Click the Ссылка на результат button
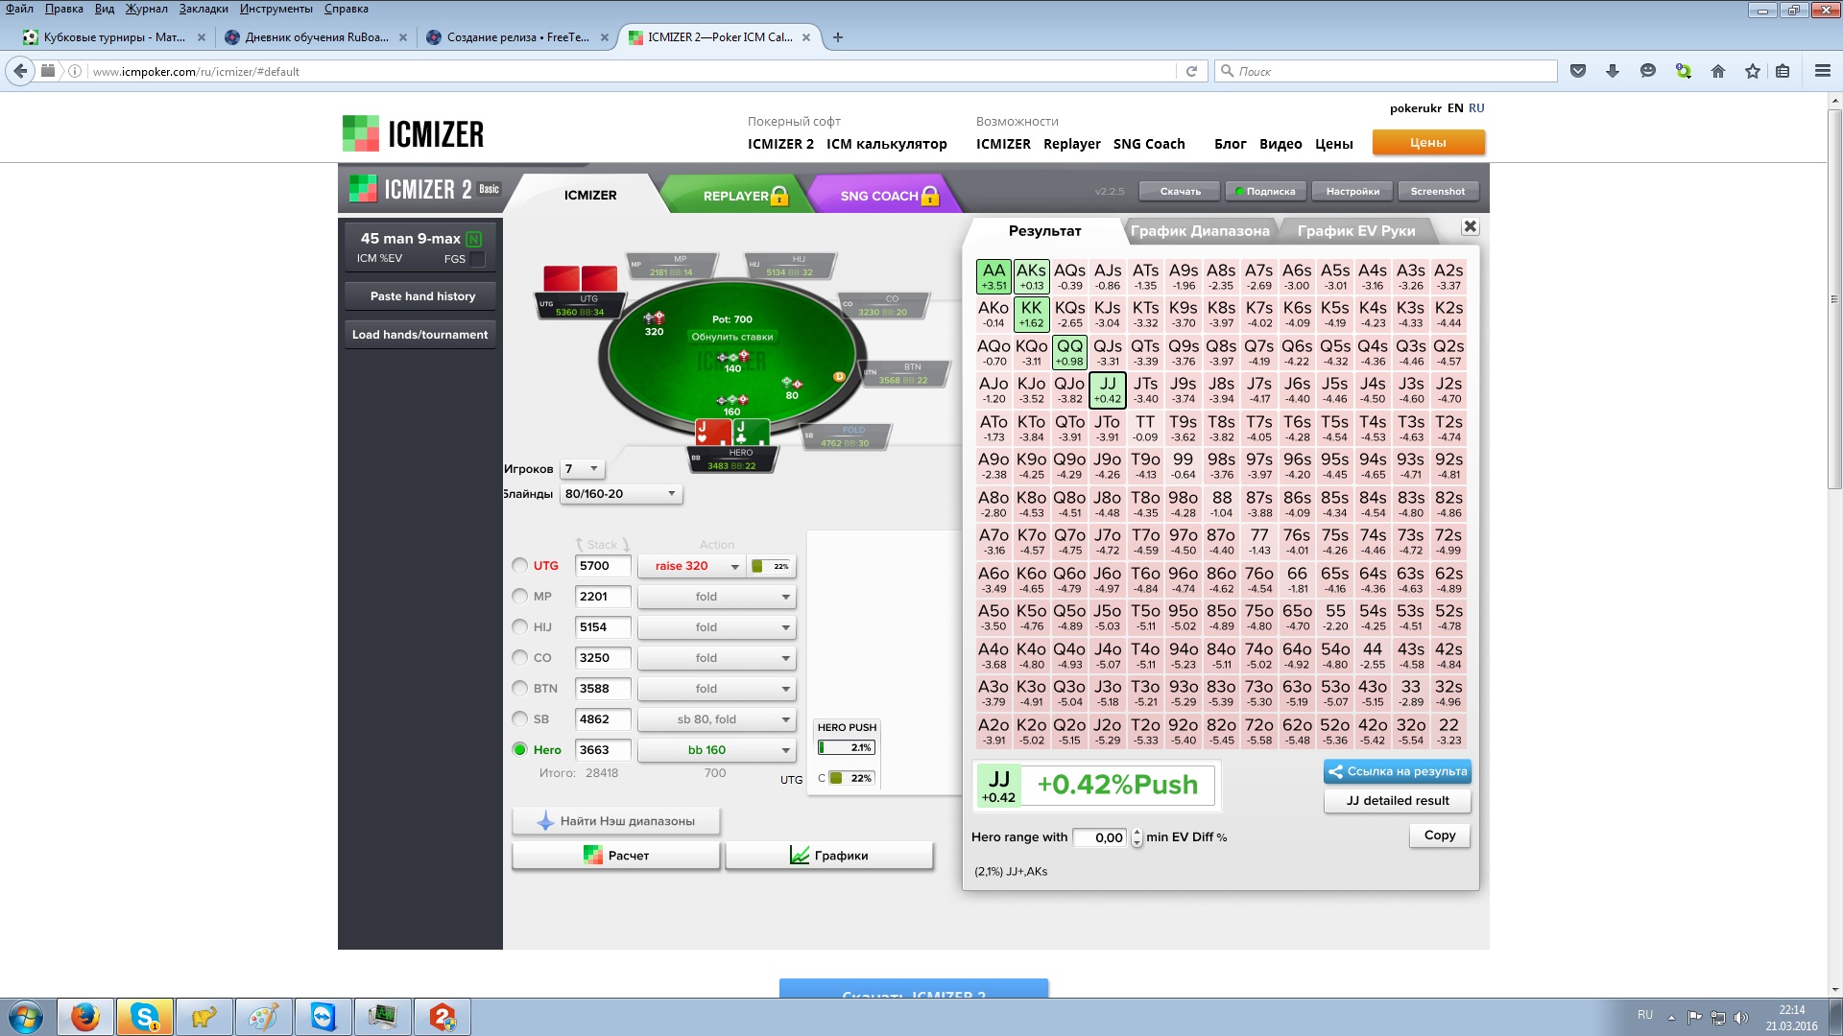The height and width of the screenshot is (1036, 1843). point(1397,771)
